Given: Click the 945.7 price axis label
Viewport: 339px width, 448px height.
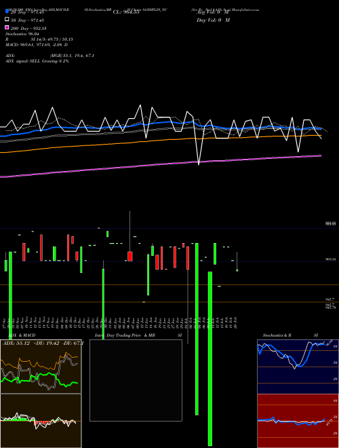Looking at the screenshot, I should click(330, 299).
